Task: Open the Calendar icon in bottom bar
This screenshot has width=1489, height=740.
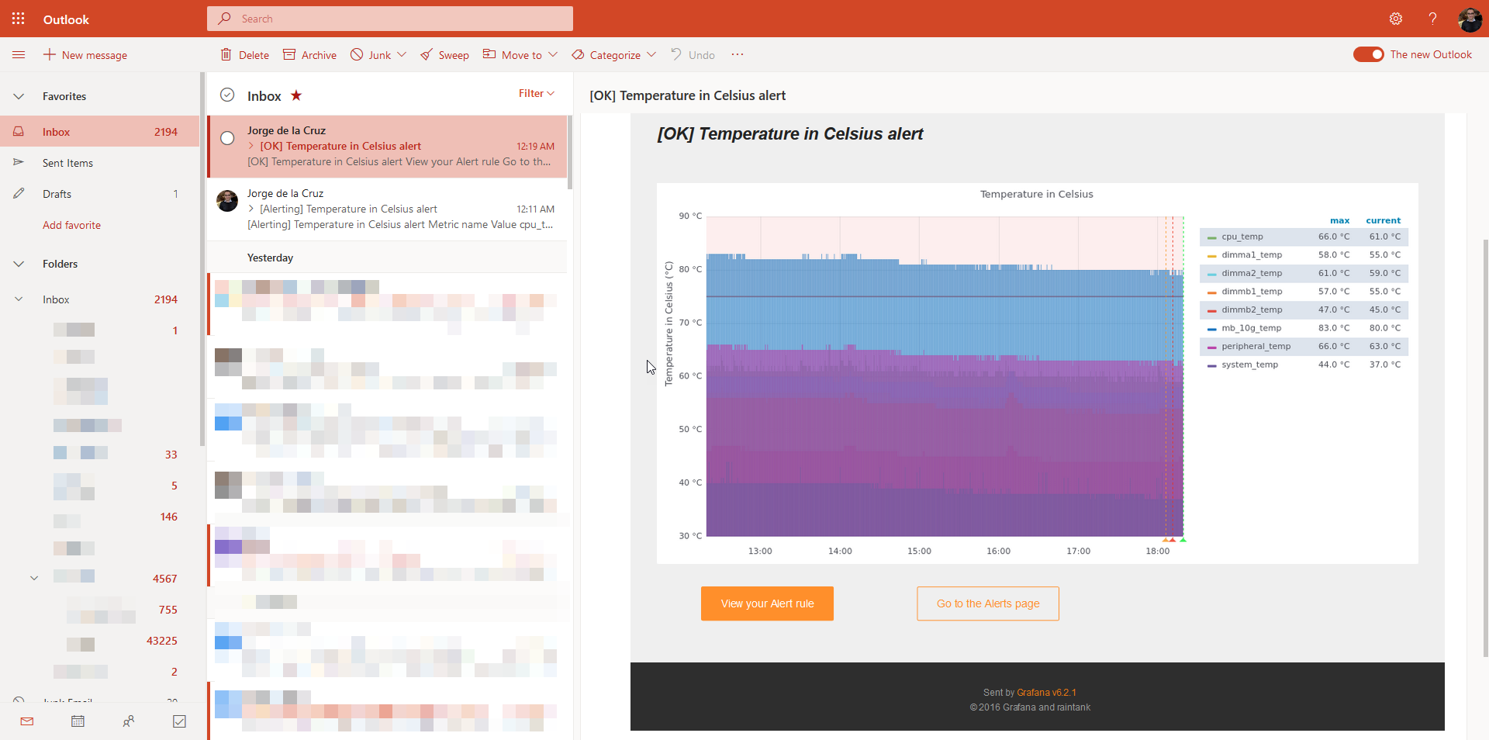Action: (x=78, y=721)
